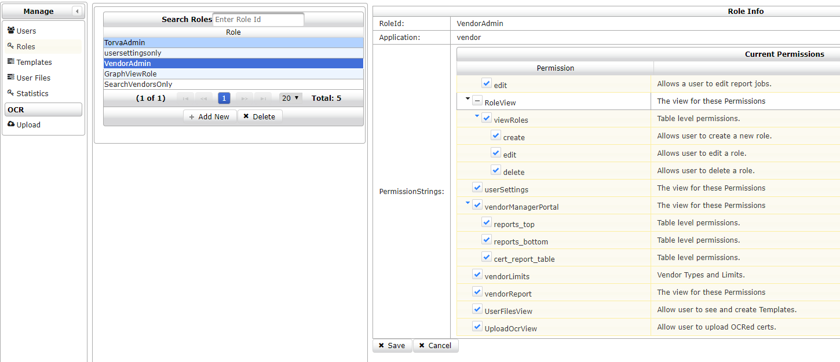Save the role permission changes

[392, 346]
